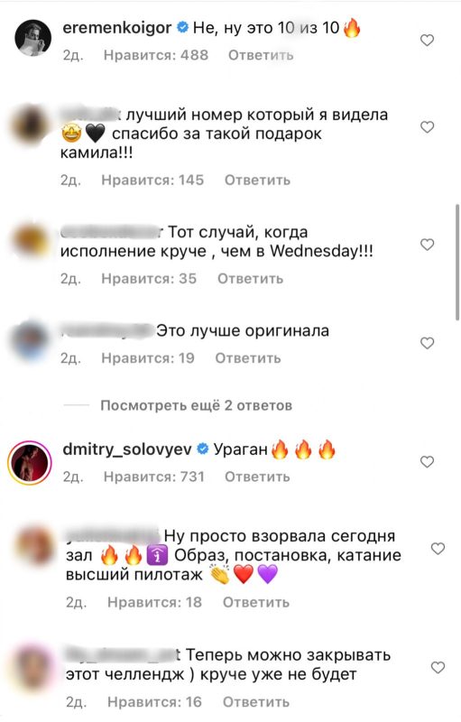Open eremenkoigor username profile link
The height and width of the screenshot is (722, 461).
(117, 28)
